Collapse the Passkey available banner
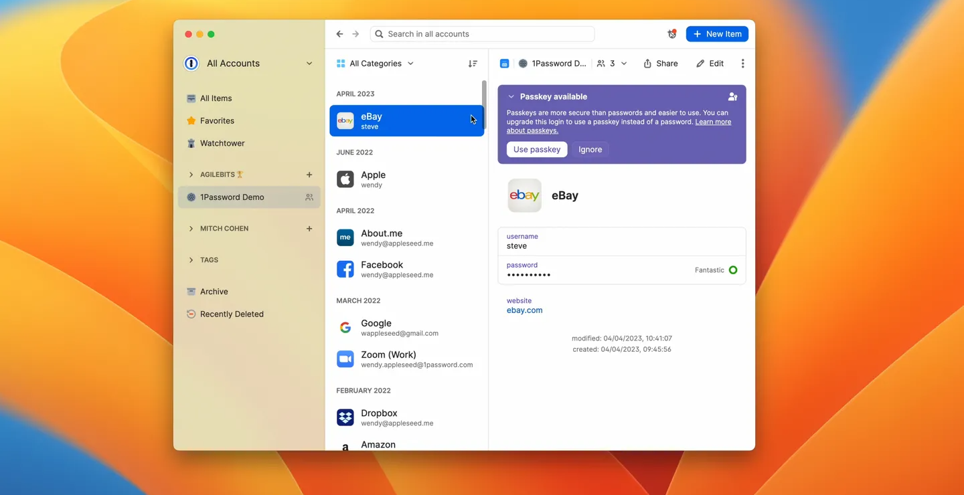964x495 pixels. (511, 97)
